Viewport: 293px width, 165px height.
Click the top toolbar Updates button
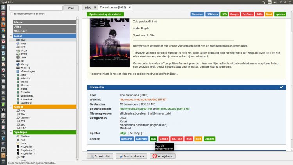tap(280, 14)
